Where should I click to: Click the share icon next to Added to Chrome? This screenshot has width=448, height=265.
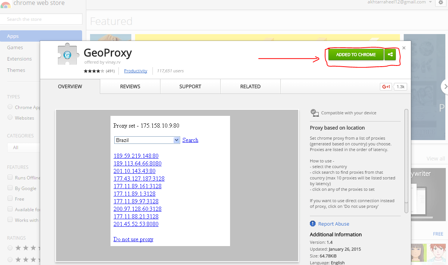point(390,54)
